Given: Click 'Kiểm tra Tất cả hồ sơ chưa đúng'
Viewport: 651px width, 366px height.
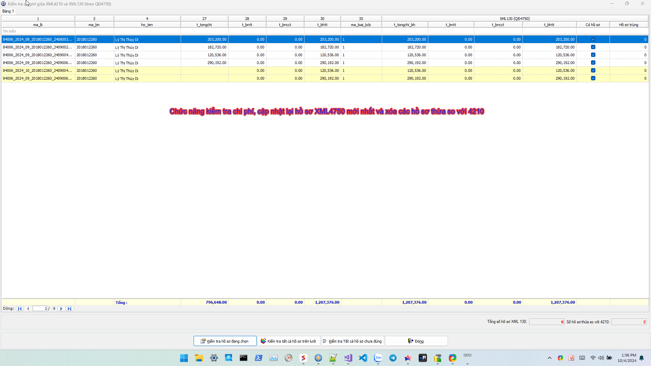Looking at the screenshot, I should [x=352, y=341].
